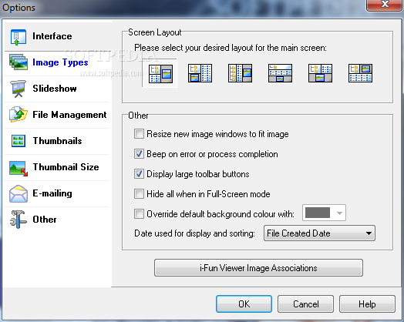Screen dimensions: 404x322
Task: Enable Resize new image windows to fit image
Action: tap(139, 134)
